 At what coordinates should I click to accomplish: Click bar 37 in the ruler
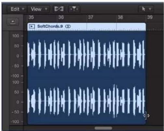(90, 17)
